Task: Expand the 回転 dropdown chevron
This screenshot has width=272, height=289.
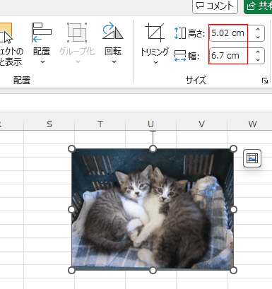Action: (114, 62)
